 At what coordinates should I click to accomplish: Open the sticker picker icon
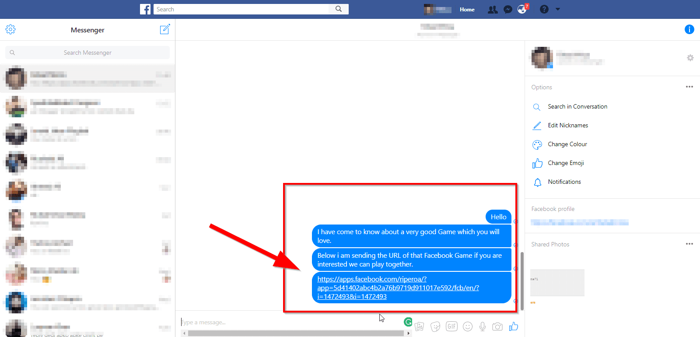pos(435,326)
